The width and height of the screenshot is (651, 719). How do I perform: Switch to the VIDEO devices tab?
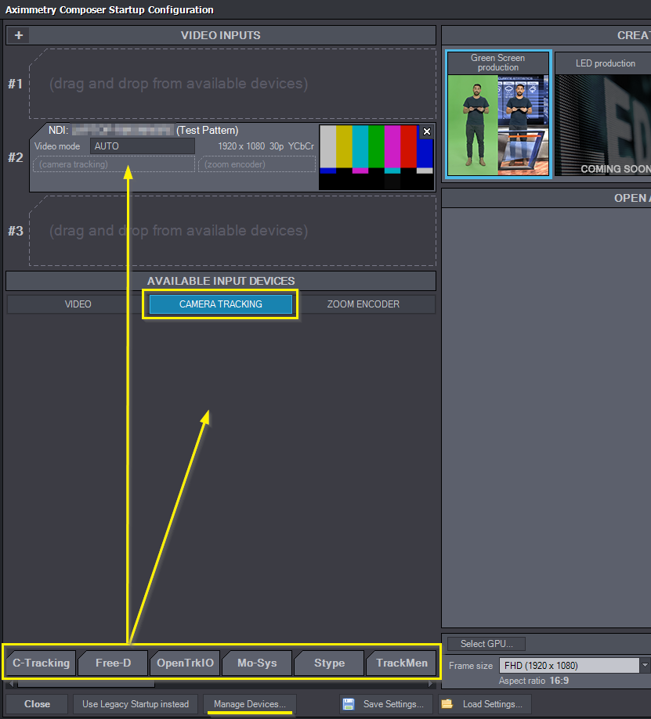click(78, 304)
